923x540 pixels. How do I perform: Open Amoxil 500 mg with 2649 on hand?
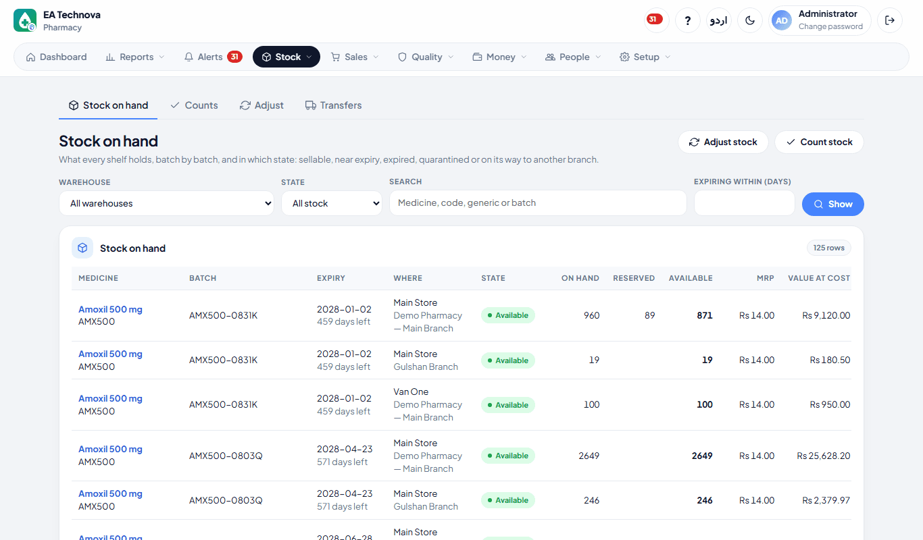110,449
